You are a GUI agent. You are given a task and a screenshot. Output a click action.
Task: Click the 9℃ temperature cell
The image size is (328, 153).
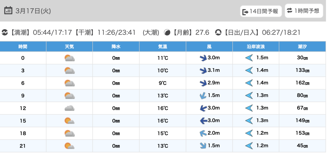(163, 83)
